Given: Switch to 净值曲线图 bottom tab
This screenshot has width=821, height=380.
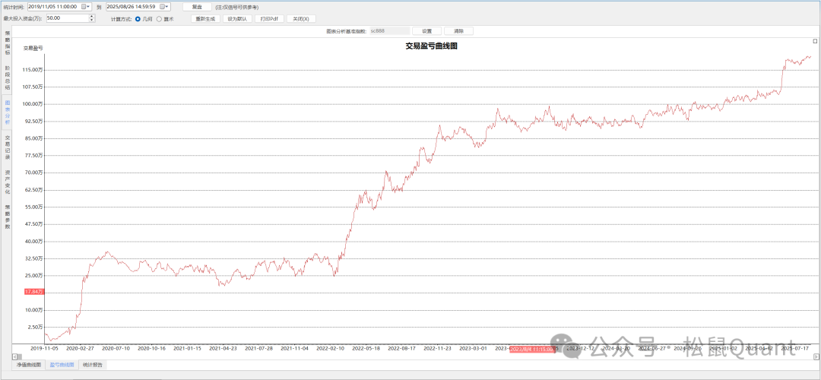Looking at the screenshot, I should (x=30, y=365).
